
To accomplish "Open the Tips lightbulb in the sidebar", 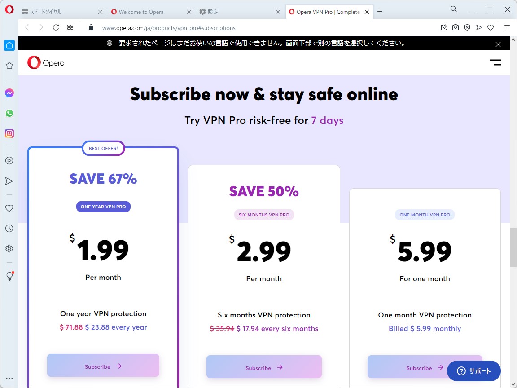I will coord(9,276).
